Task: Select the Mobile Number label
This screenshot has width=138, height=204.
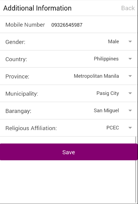Action: tap(25, 25)
